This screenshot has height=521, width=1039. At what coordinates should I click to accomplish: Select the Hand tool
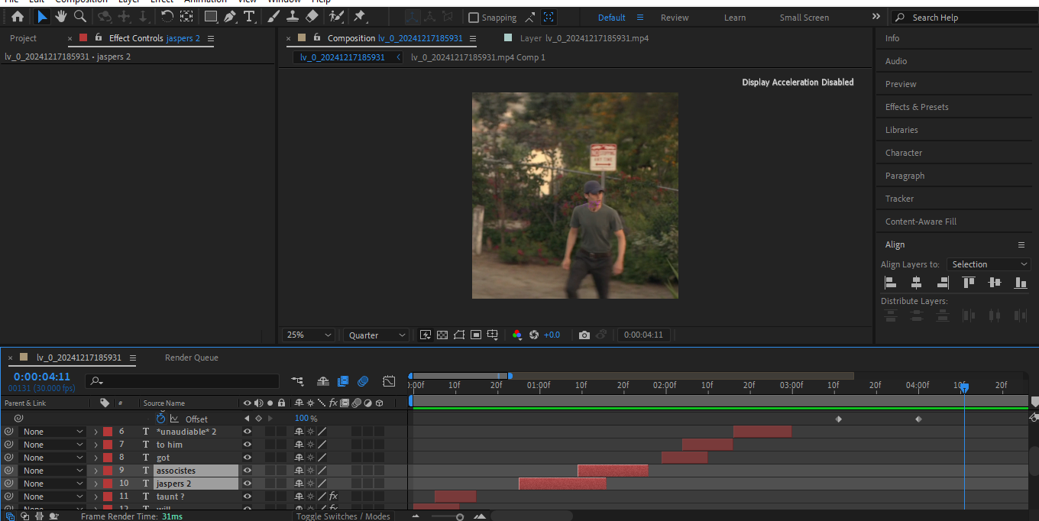pos(61,17)
